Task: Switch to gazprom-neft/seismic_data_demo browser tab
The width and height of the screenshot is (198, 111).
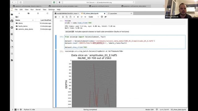Action: tap(134, 6)
